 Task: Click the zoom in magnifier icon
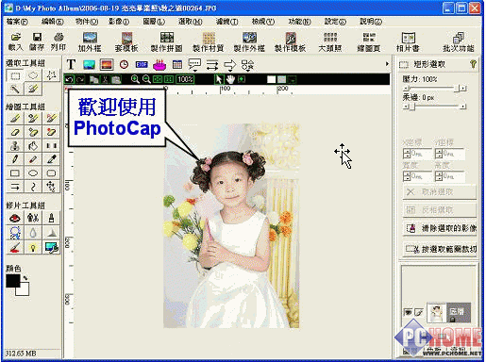(x=135, y=79)
